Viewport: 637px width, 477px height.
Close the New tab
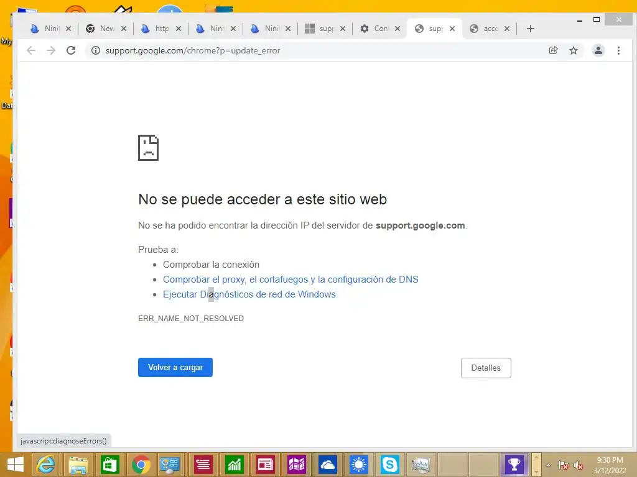point(124,29)
